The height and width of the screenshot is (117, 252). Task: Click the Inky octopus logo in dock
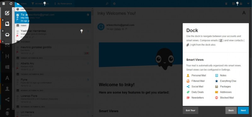click(x=7, y=113)
